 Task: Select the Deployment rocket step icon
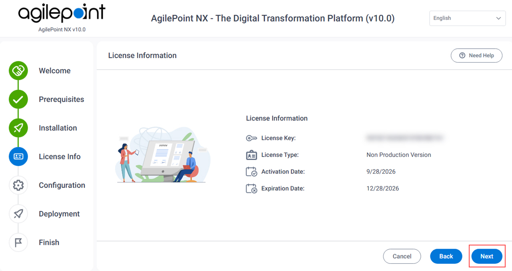point(18,214)
